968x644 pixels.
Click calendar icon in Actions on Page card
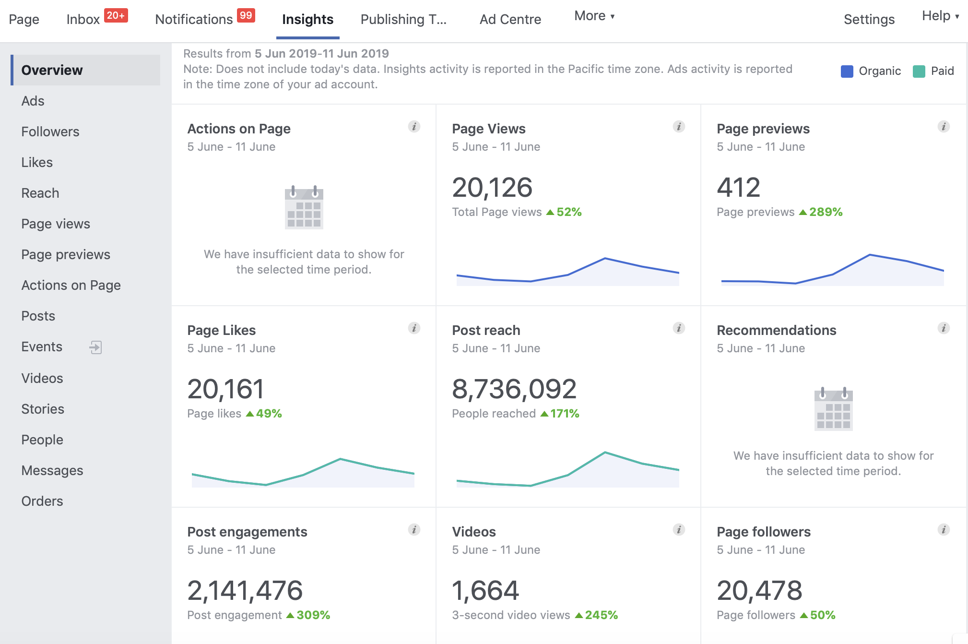click(304, 207)
